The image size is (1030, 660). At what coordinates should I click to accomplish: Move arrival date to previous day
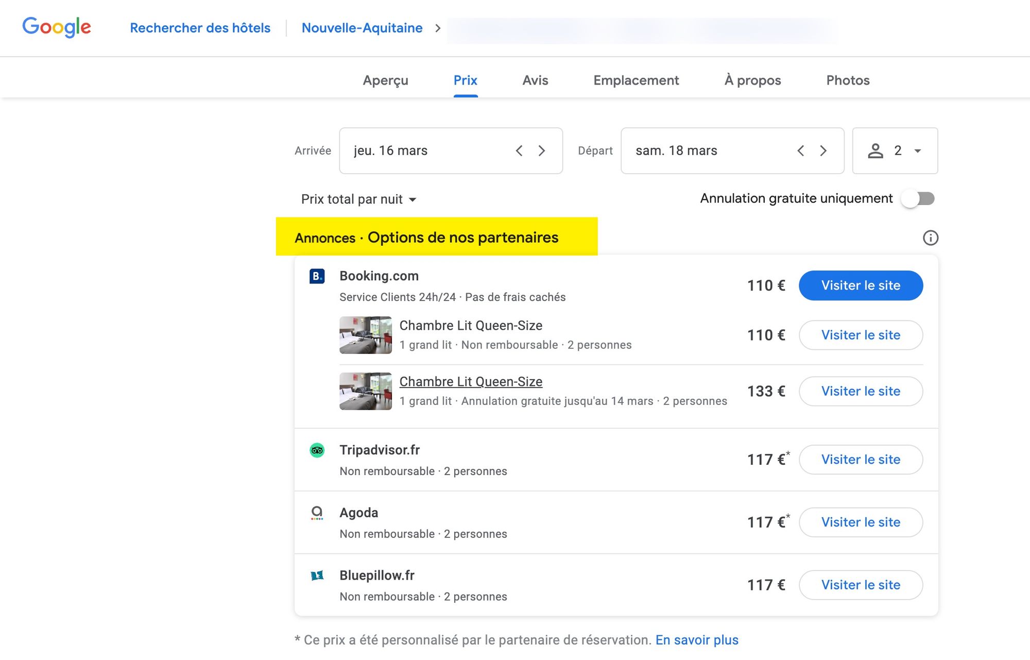click(519, 151)
